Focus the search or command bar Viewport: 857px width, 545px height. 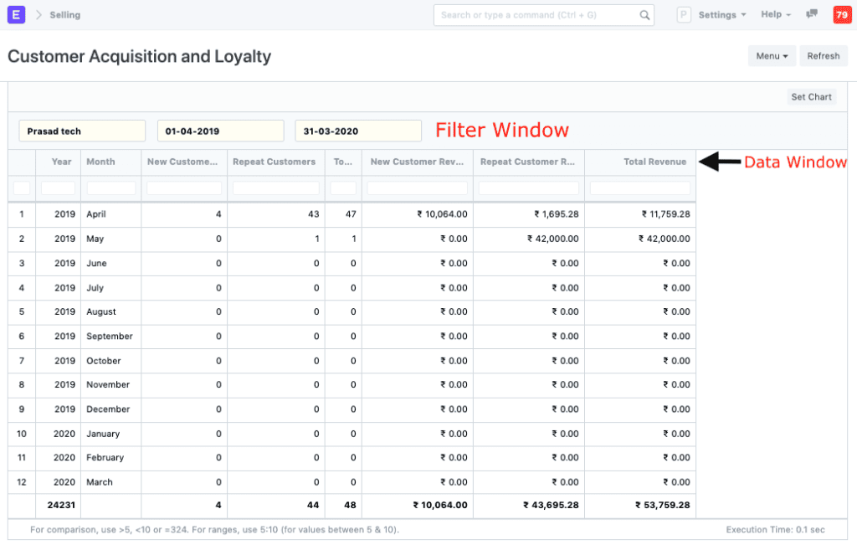click(544, 15)
